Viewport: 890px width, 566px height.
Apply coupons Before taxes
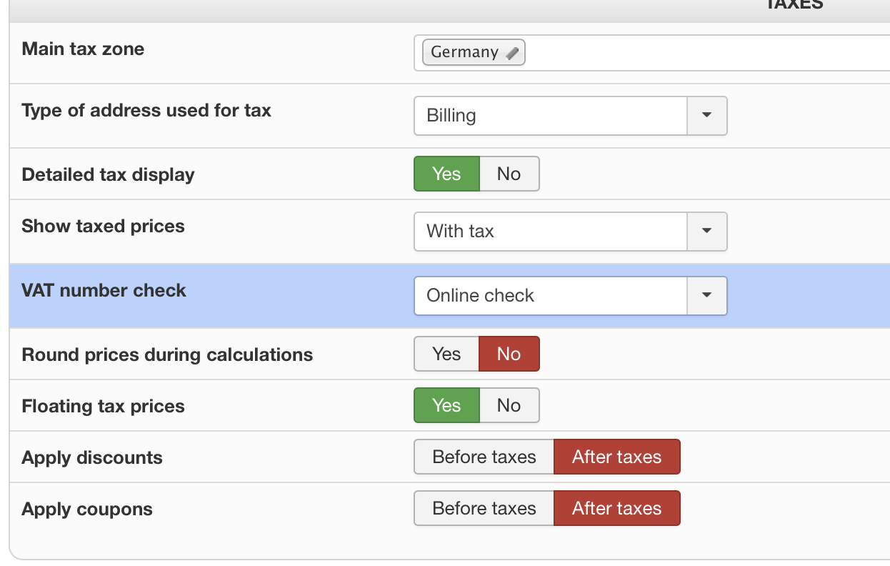[484, 508]
